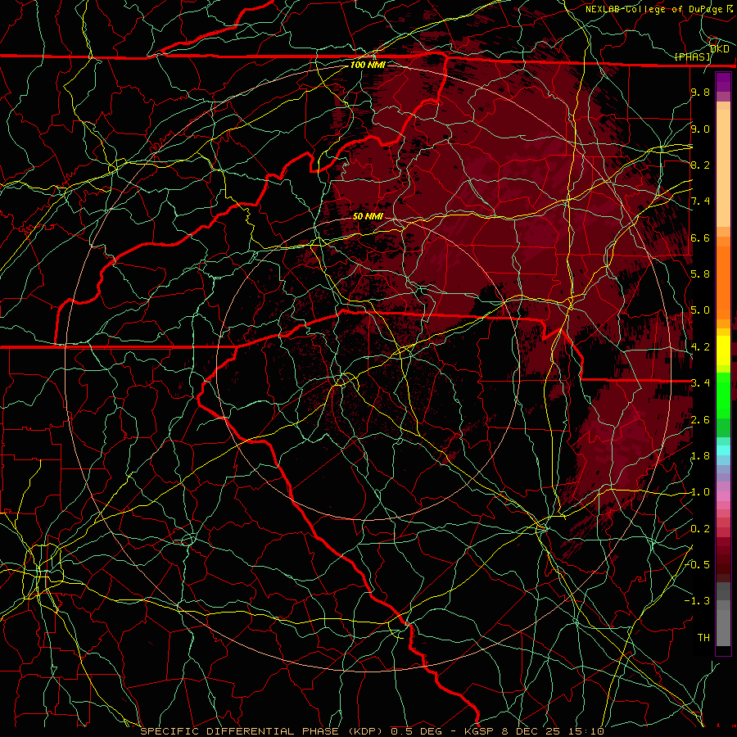Click the KGSP station identifier
The height and width of the screenshot is (737, 737).
click(x=480, y=731)
